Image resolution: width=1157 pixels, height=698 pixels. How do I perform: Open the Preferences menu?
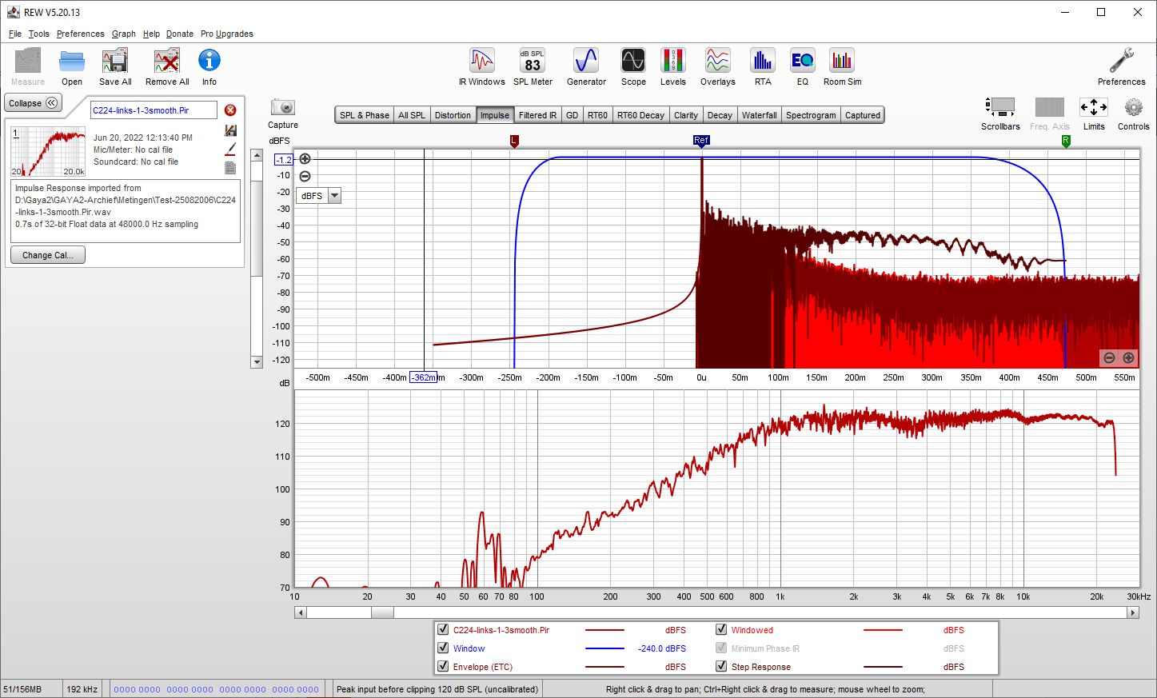[x=81, y=34]
